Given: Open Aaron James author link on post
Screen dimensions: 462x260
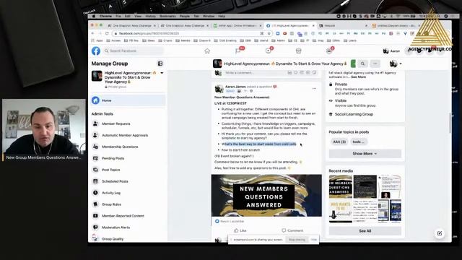Looking at the screenshot, I should click(235, 87).
